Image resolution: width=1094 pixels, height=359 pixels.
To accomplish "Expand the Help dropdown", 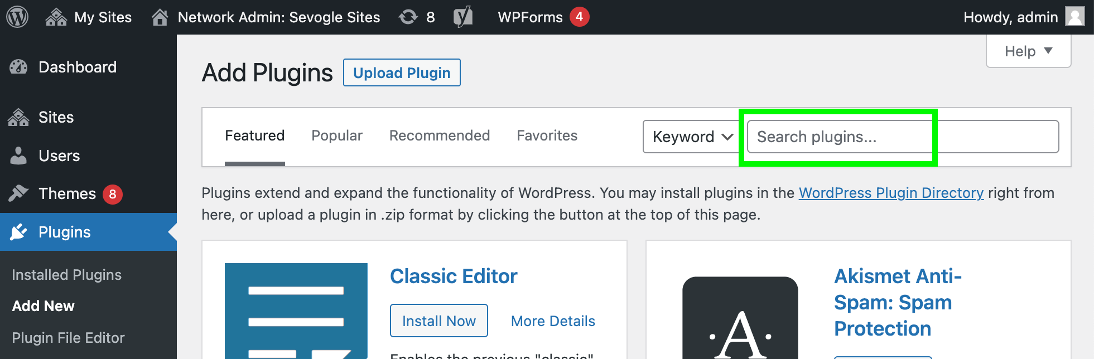I will (1028, 51).
